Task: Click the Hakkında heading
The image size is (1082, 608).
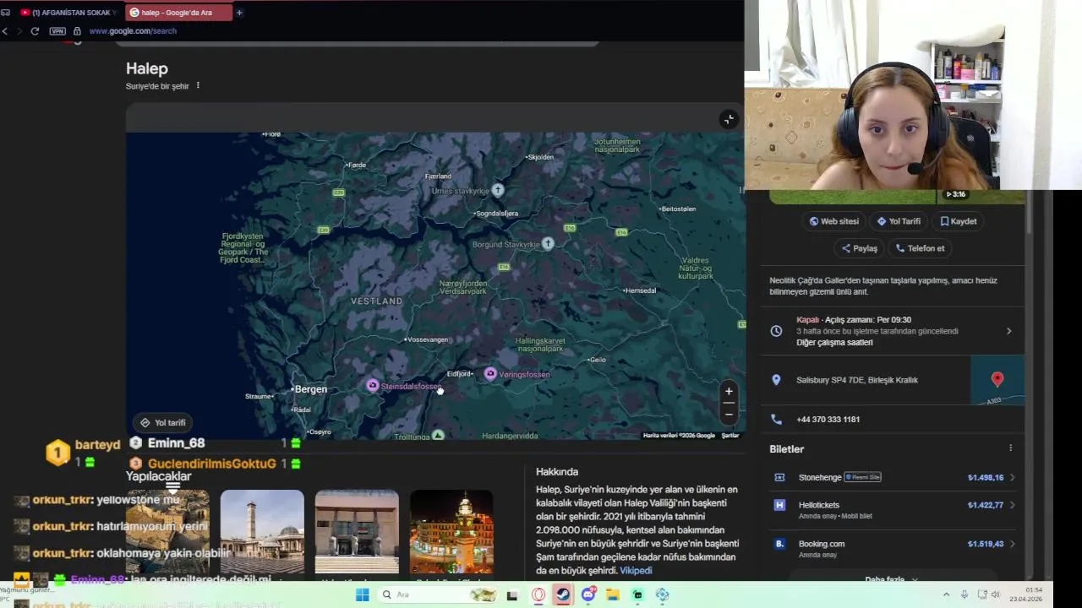Action: [557, 471]
